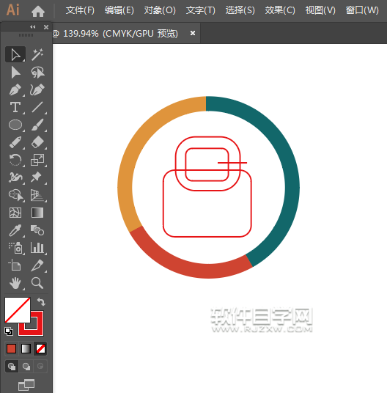Select the Rotate tool
The width and height of the screenshot is (387, 393).
15,160
